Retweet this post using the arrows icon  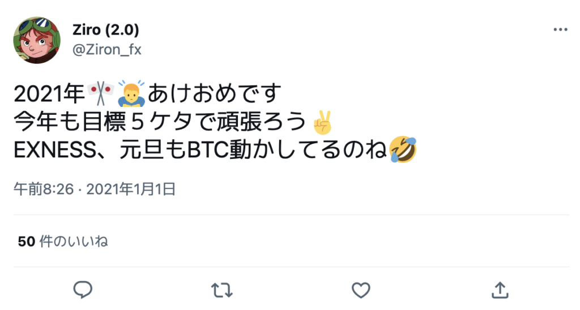coord(221,290)
